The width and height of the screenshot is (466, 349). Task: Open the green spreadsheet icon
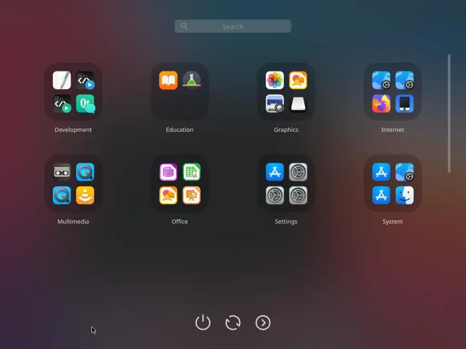point(192,172)
